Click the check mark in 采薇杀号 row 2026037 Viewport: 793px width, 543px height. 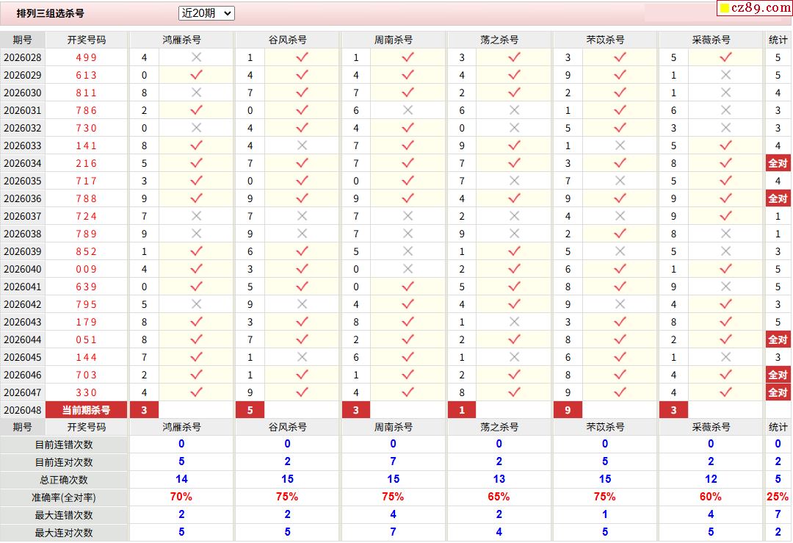[725, 216]
